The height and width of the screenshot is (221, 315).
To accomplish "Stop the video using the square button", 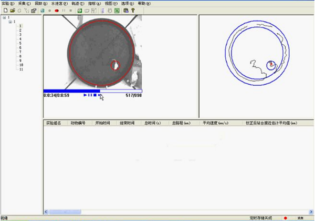I will [x=94, y=95].
